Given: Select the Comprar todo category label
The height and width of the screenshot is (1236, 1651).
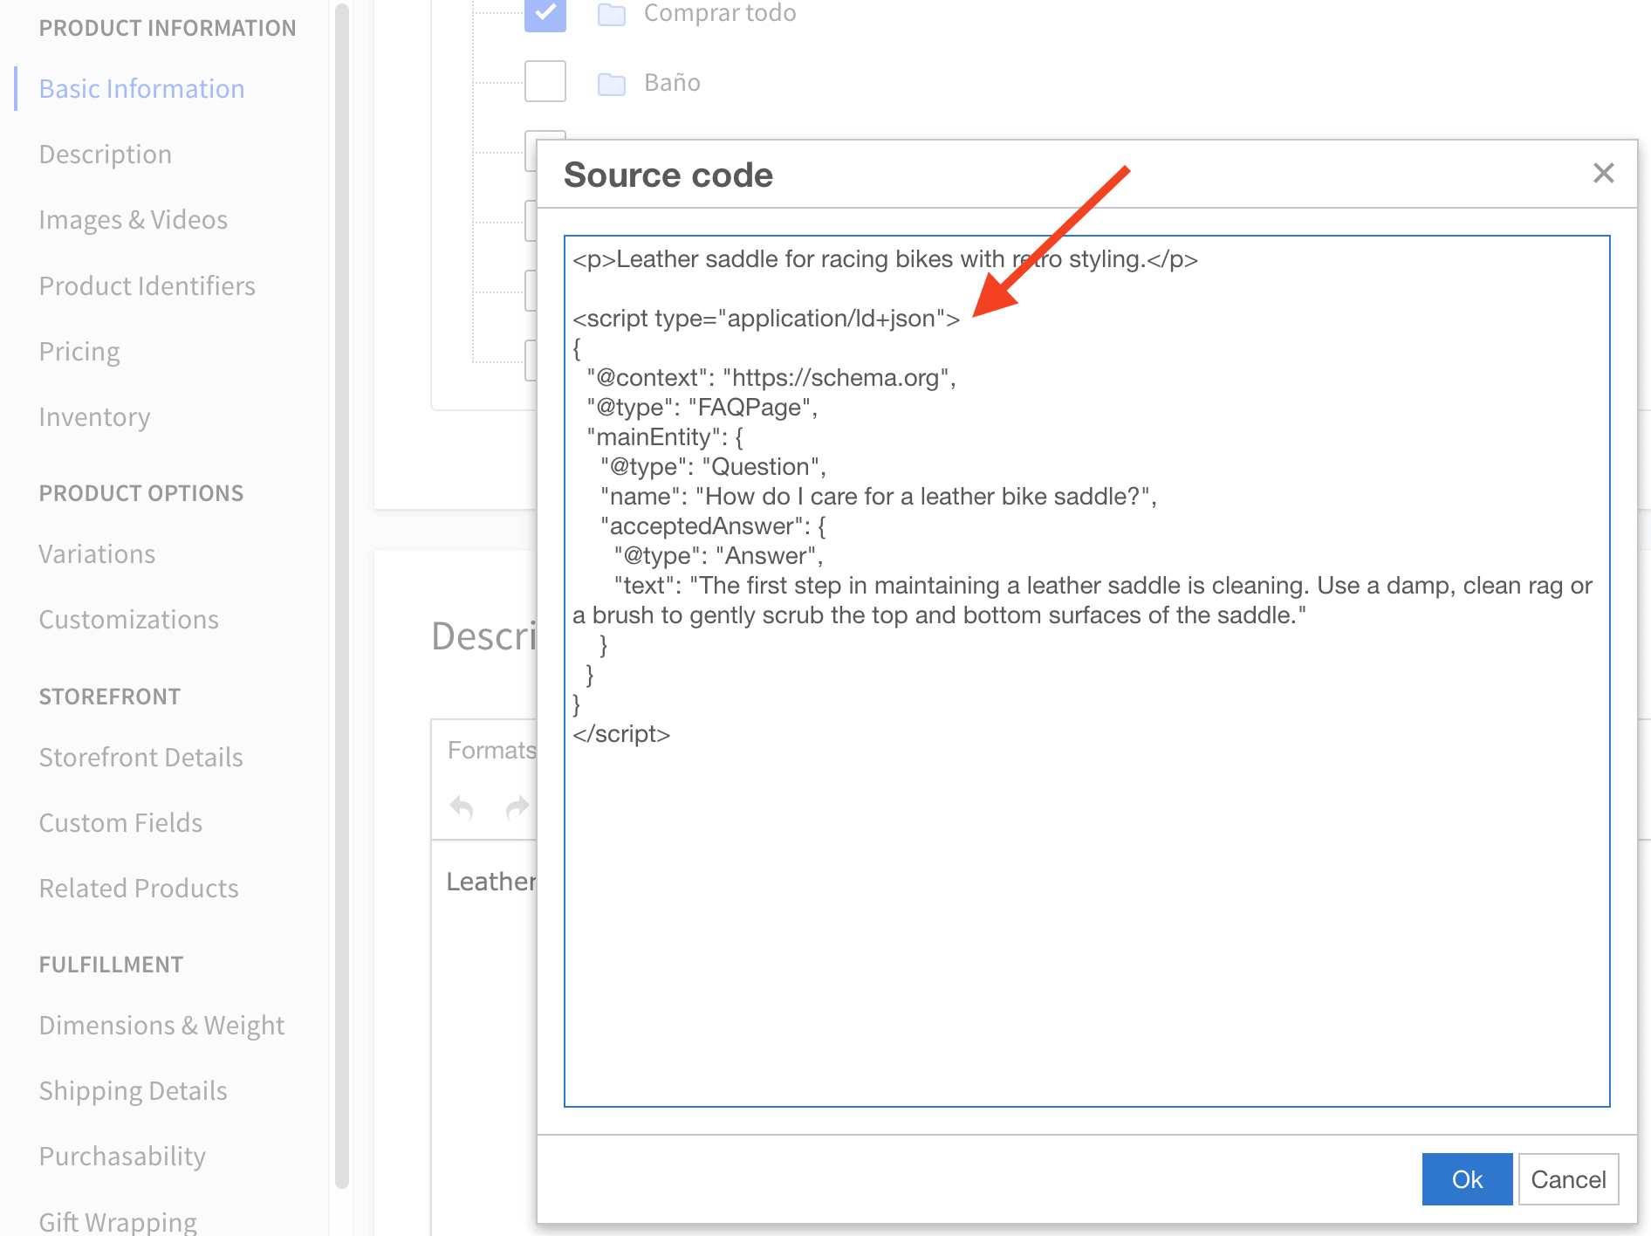Looking at the screenshot, I should 720,13.
